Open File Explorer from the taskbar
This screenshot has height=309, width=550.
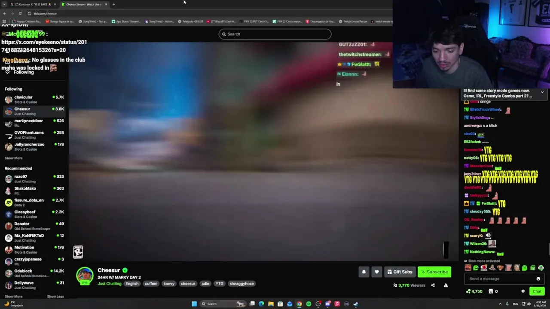271,304
